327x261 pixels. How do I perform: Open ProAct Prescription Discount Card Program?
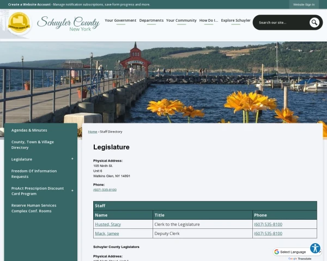(x=38, y=191)
